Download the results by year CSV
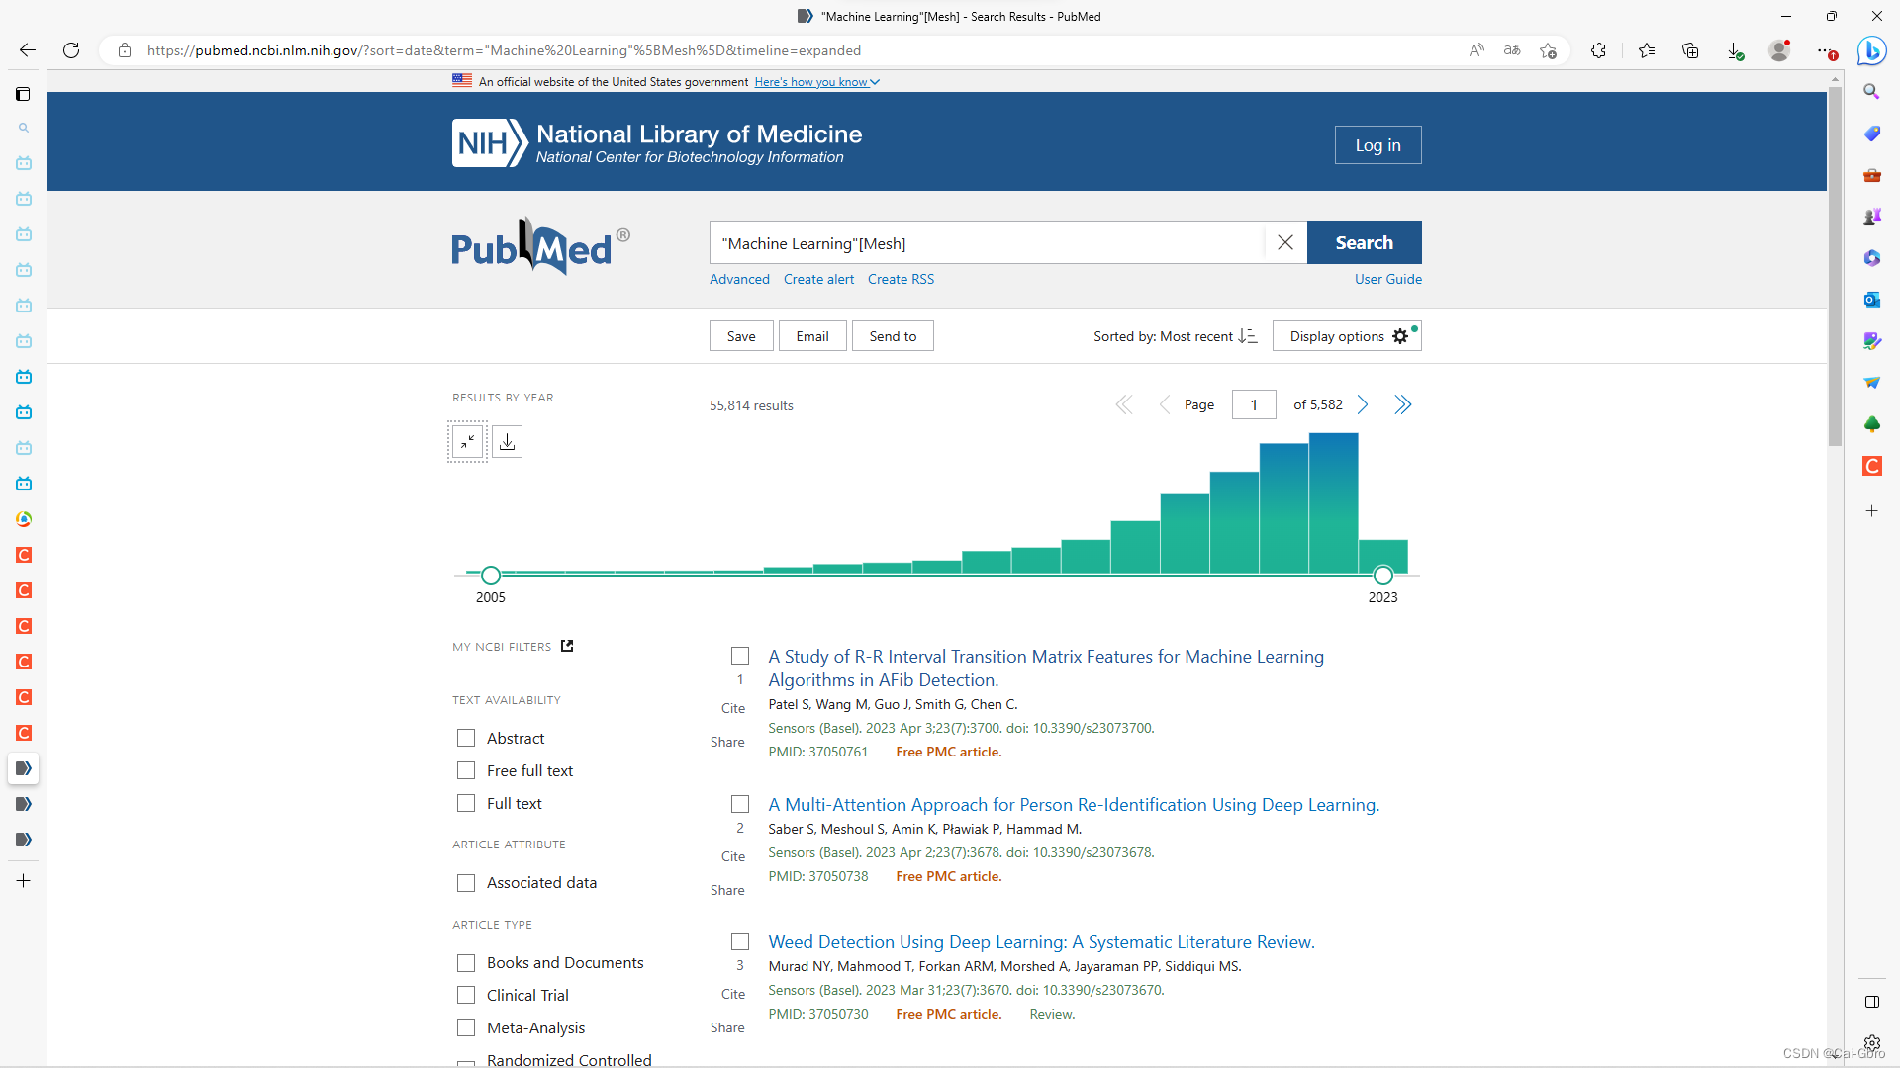1900x1068 pixels. coord(508,441)
